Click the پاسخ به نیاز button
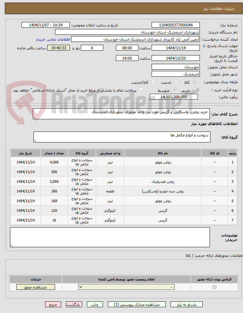This screenshot has width=243, height=313. 187,304
